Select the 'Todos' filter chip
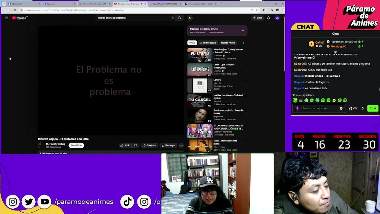This screenshot has height=214, width=380. click(192, 43)
